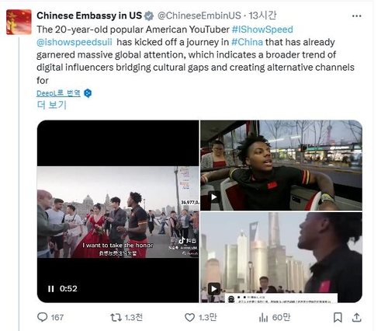Expand the tweet with 더 보기
The image size is (388, 331).
52,105
